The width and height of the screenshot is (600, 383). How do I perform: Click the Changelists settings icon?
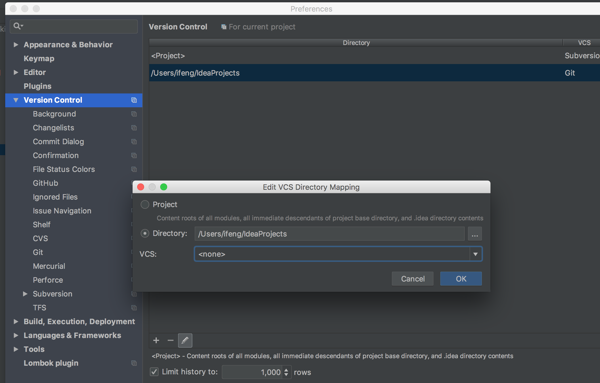tap(135, 127)
